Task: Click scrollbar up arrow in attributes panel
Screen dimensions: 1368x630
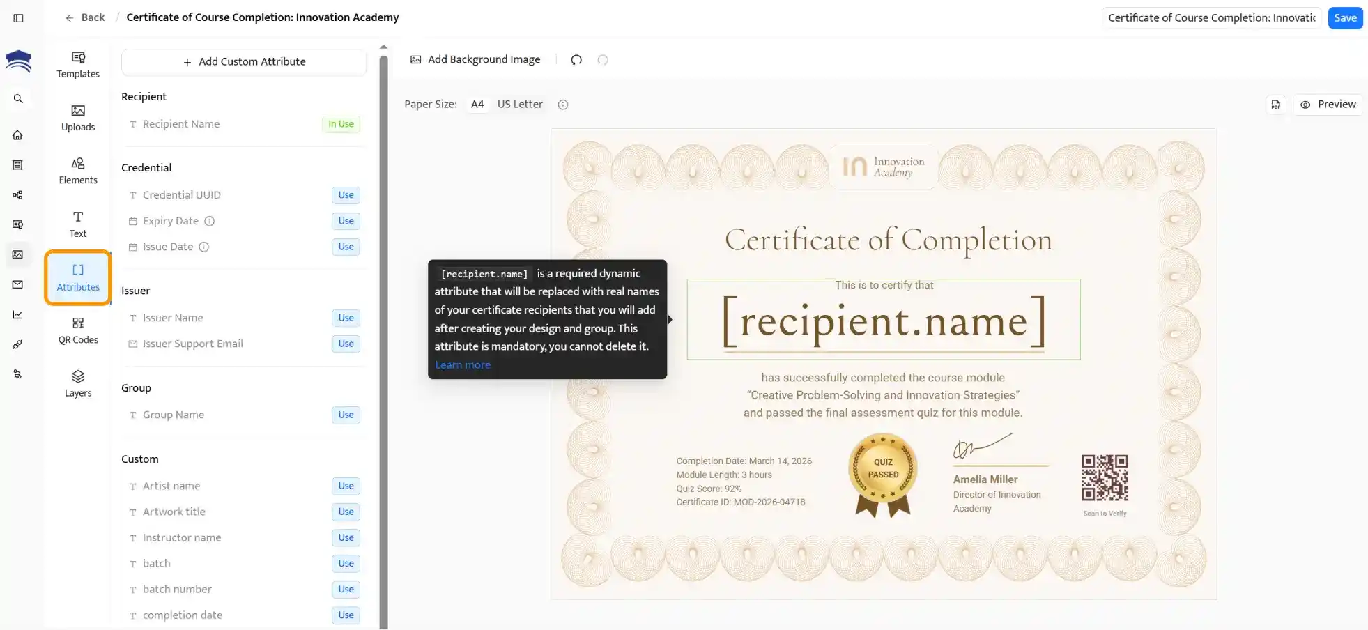Action: point(383,47)
